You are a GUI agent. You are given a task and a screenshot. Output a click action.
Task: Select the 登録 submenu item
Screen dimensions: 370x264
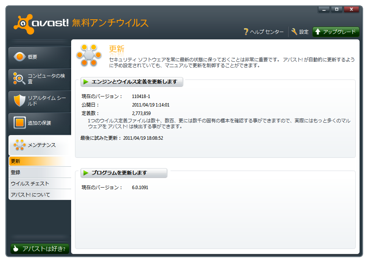[40, 172]
